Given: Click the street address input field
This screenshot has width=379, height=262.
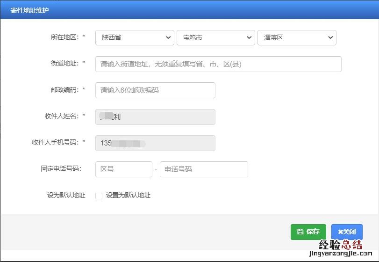Looking at the screenshot, I should [x=218, y=64].
